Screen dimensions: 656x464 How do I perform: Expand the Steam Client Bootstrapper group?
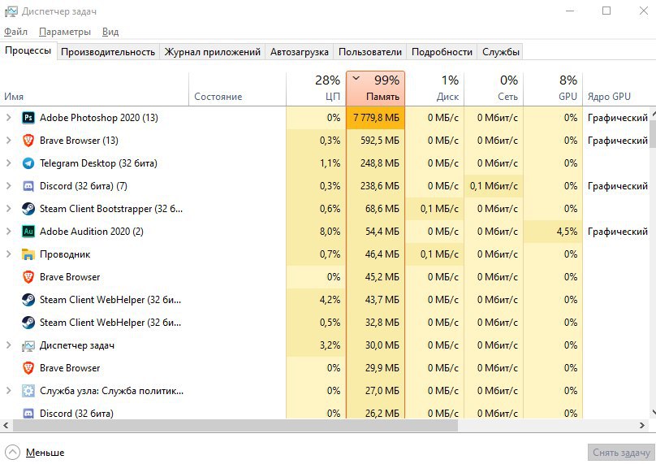coord(8,209)
